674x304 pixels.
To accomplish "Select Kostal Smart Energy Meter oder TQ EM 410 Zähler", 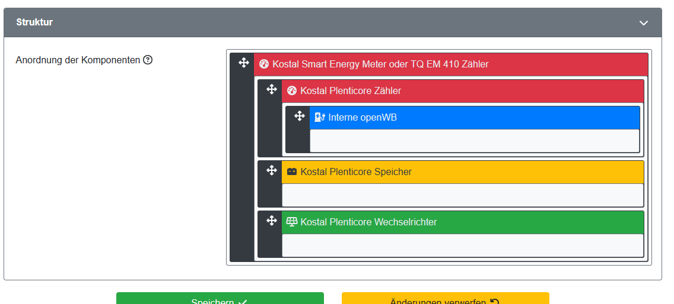I will coord(451,64).
